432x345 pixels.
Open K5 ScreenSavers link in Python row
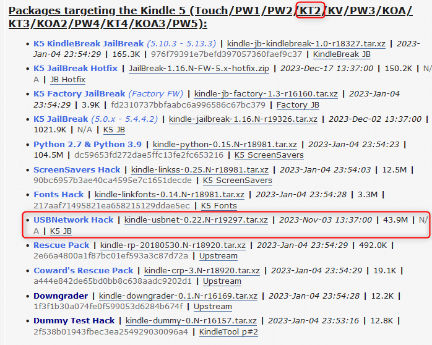click(269, 155)
